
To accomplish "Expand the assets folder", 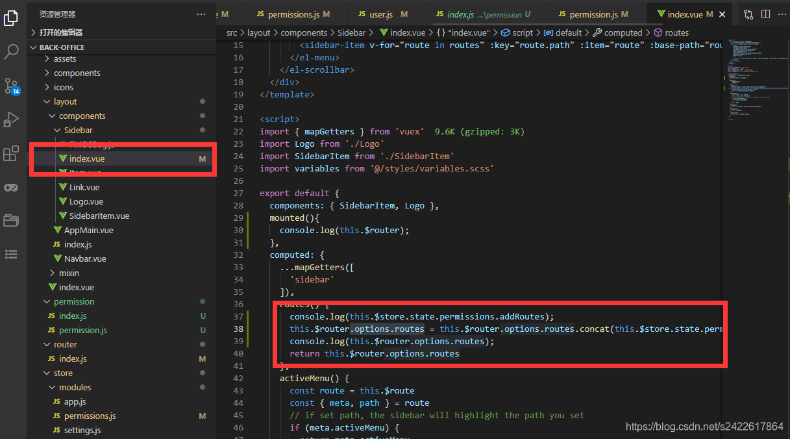I will (x=47, y=58).
